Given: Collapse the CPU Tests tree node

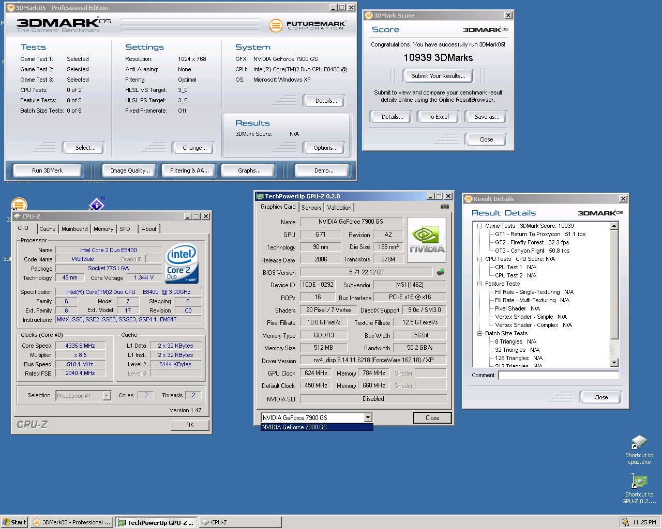Looking at the screenshot, I should 479,259.
